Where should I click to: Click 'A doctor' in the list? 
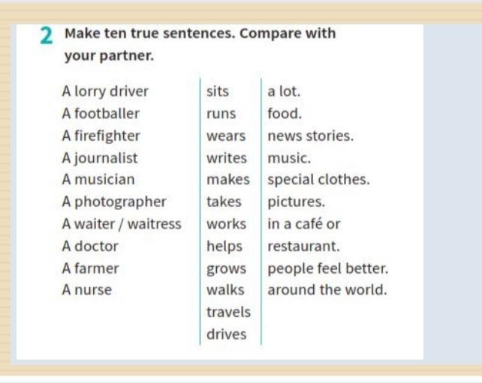[x=90, y=246]
